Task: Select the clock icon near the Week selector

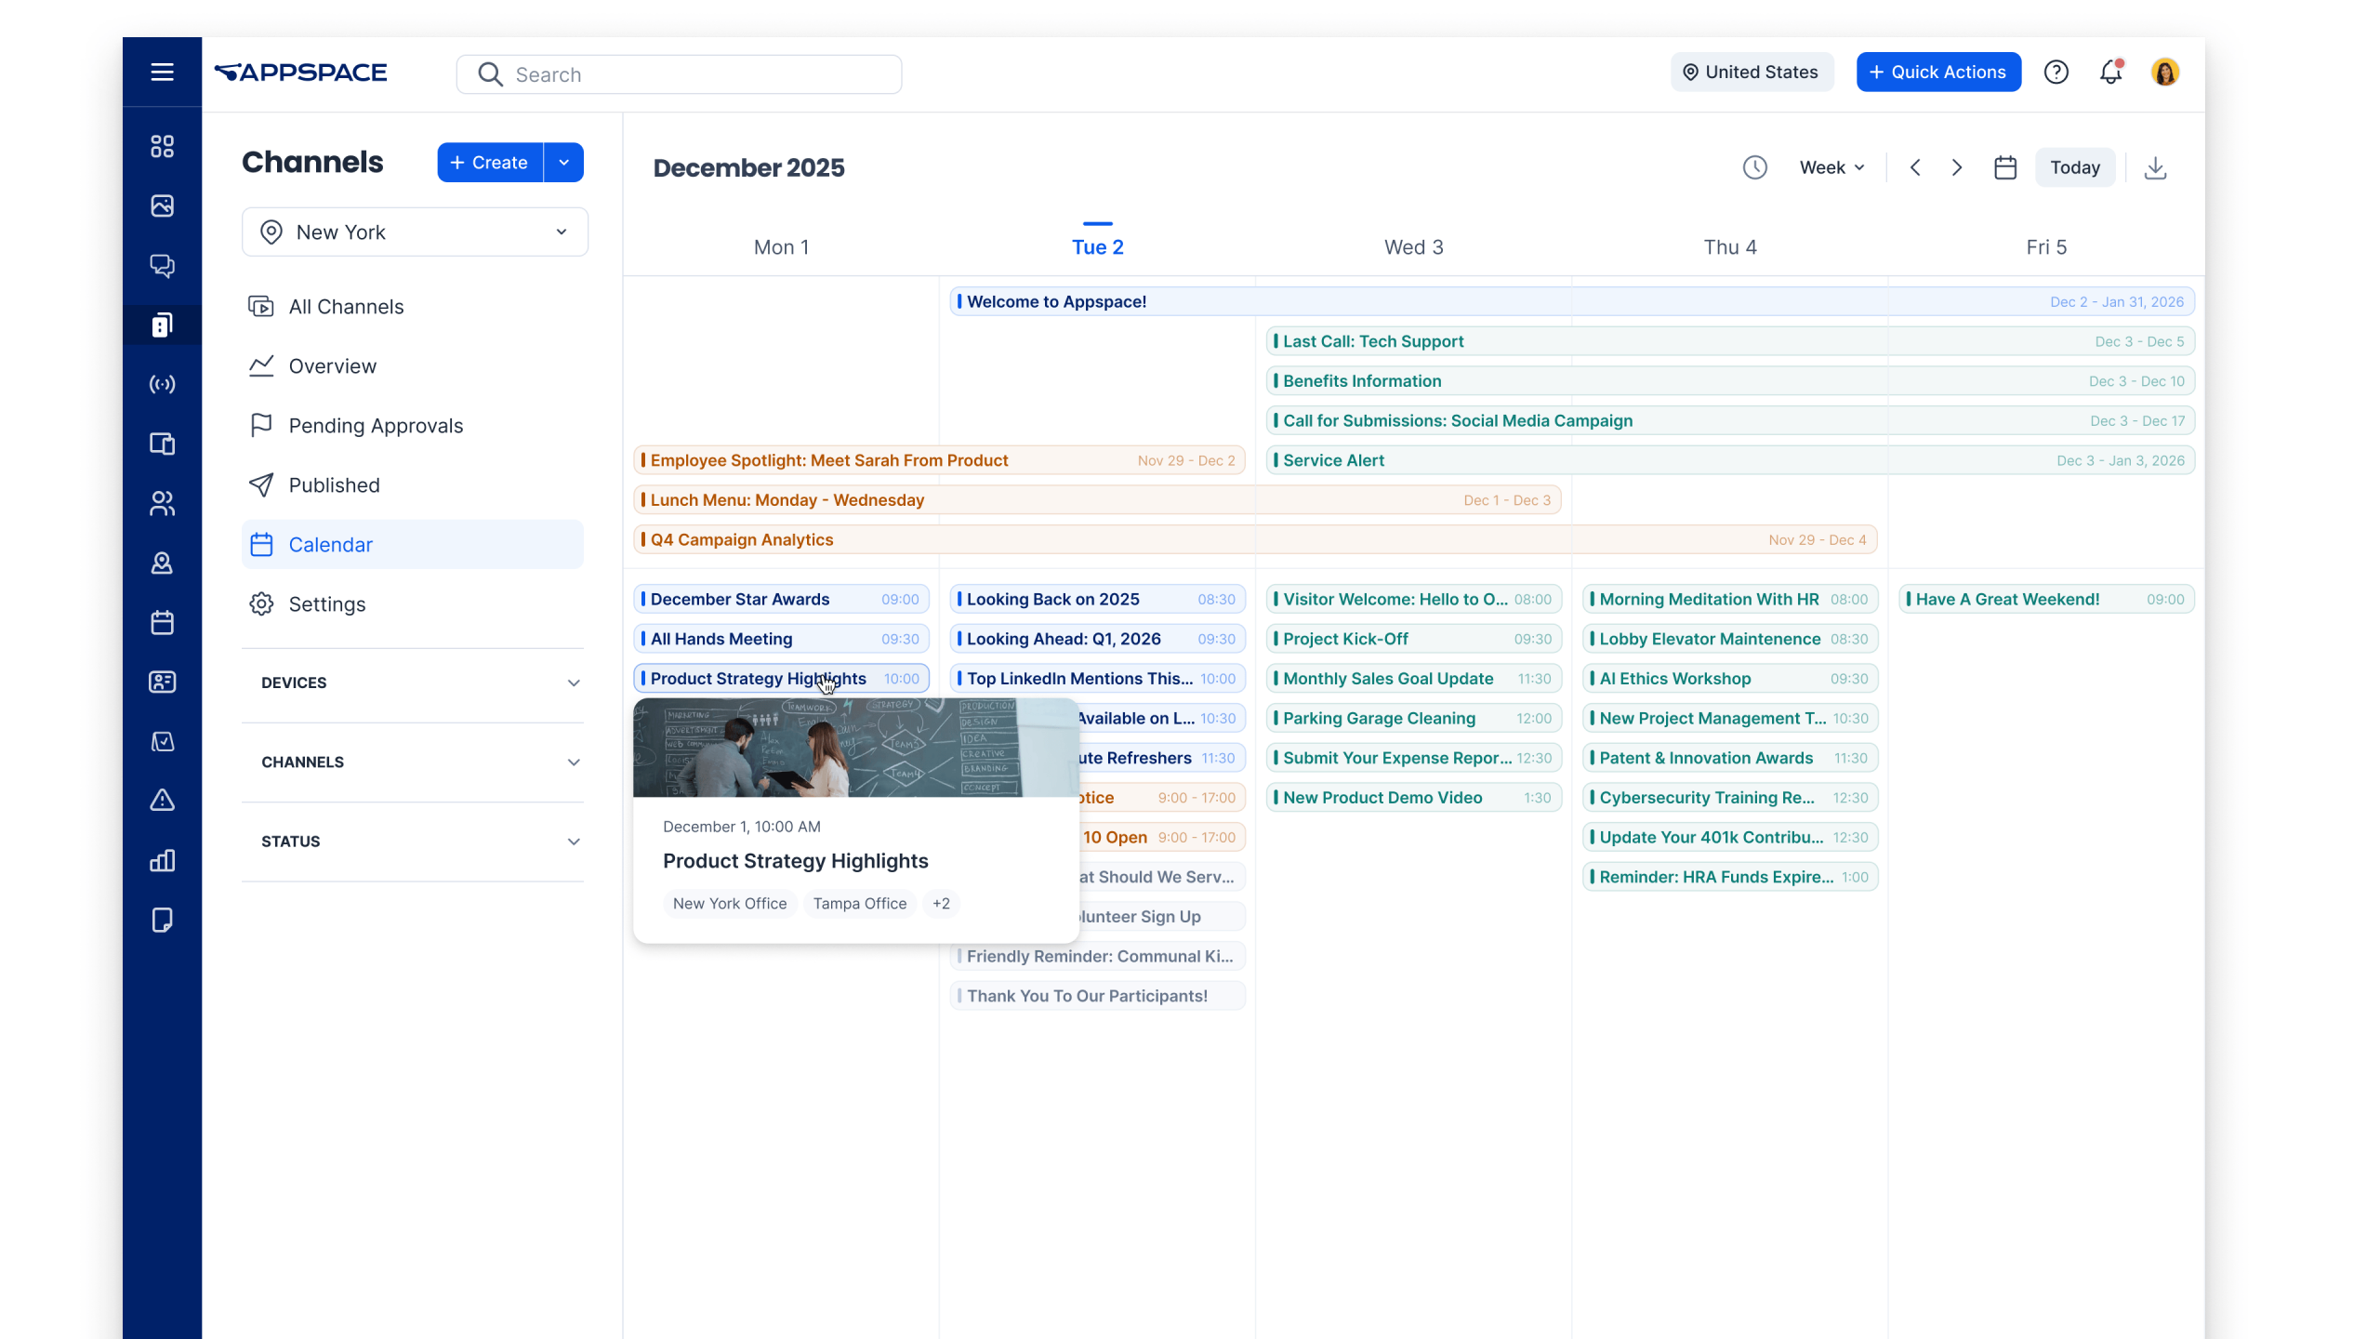Action: [1755, 167]
